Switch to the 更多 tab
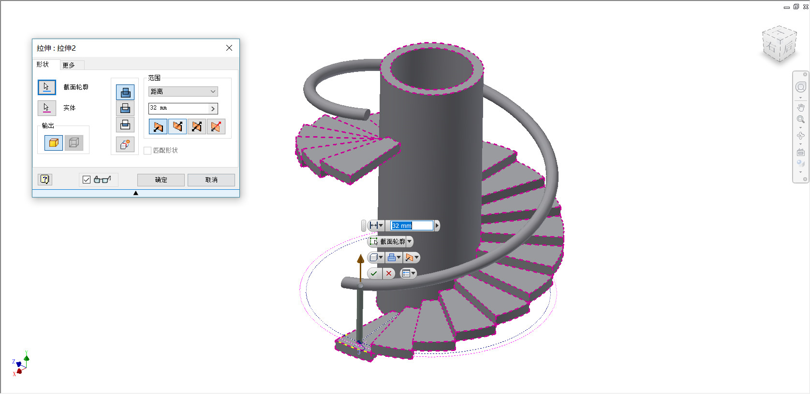The image size is (810, 394). point(69,65)
